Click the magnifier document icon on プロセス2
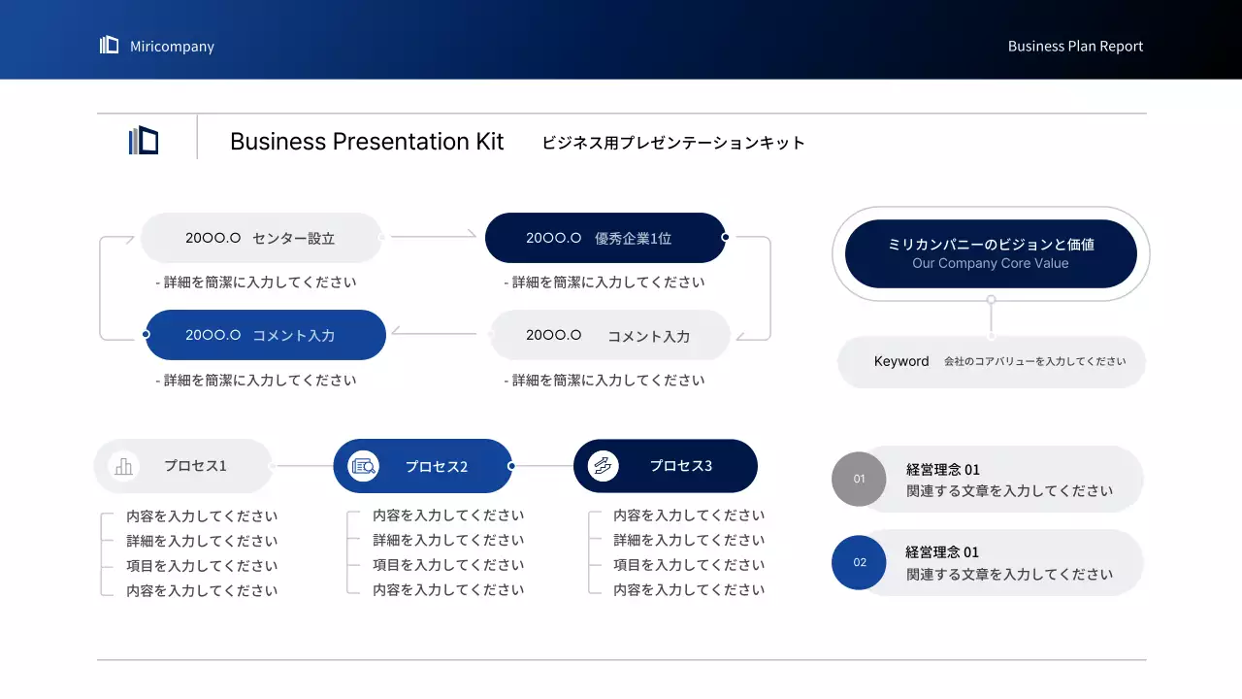The image size is (1242, 699). [x=362, y=466]
